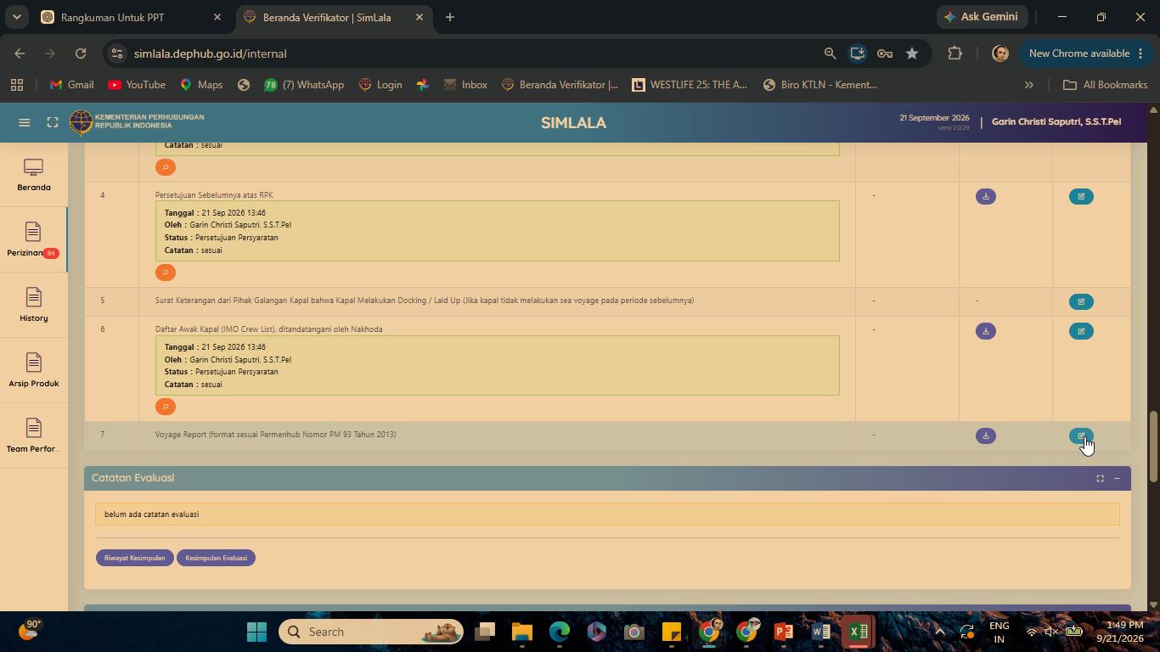Toggle the SIMLALA fullscreen icon in the header
The image size is (1160, 652).
coord(53,122)
